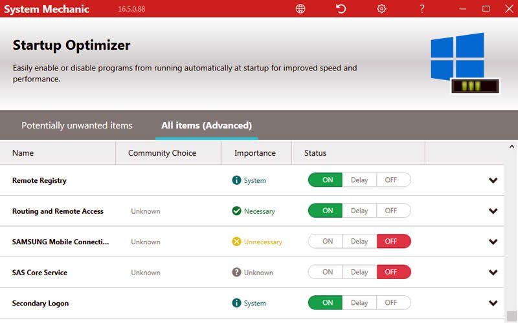Click the Windows startup logo graphic
Image resolution: width=518 pixels, height=323 pixels.
pos(465,63)
